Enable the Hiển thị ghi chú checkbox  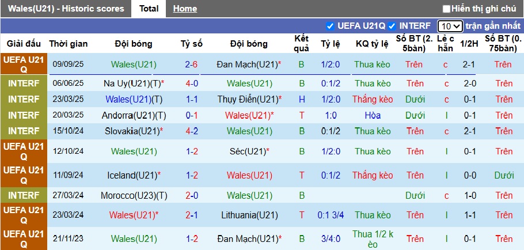tap(446, 9)
